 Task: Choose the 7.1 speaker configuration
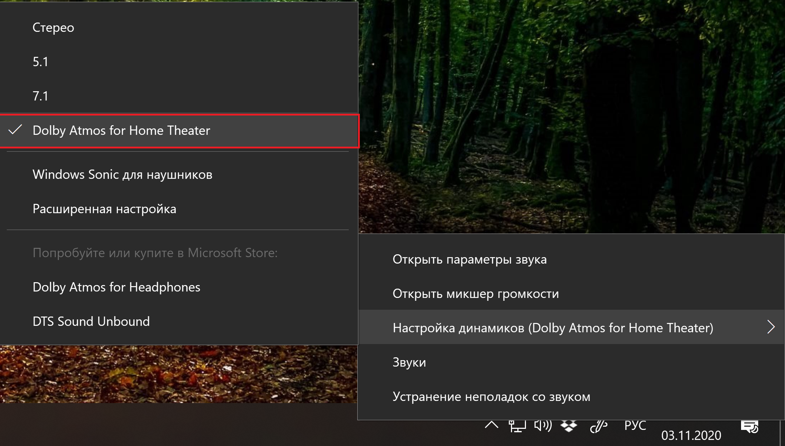[x=40, y=96]
